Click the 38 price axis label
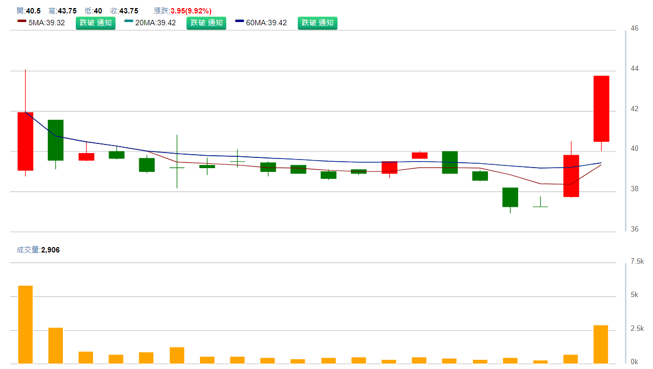The image size is (653, 369). pos(634,189)
